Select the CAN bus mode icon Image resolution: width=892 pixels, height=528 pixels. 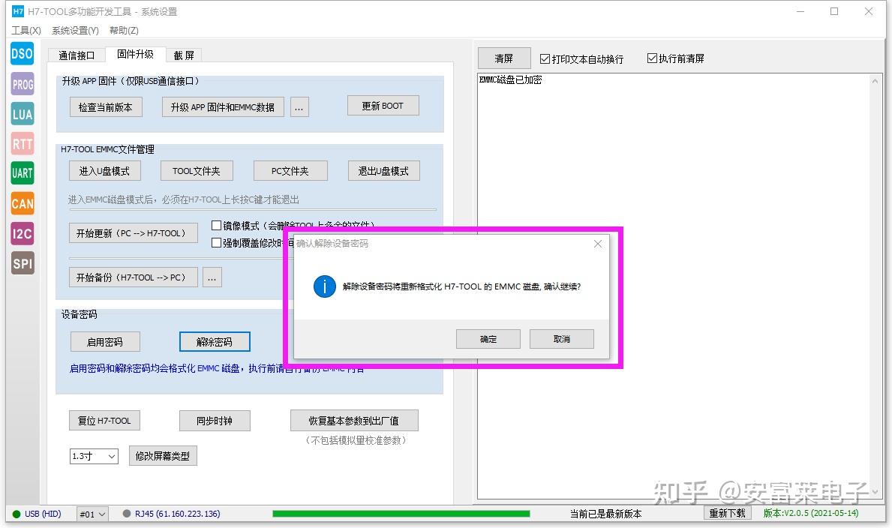[x=22, y=203]
